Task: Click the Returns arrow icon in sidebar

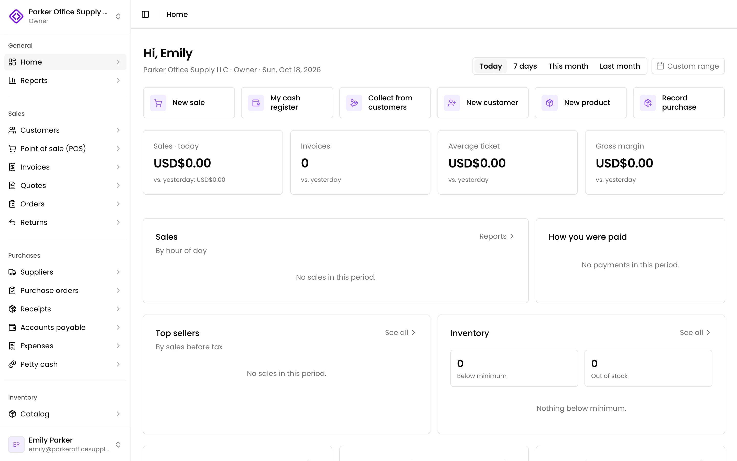Action: click(x=12, y=222)
